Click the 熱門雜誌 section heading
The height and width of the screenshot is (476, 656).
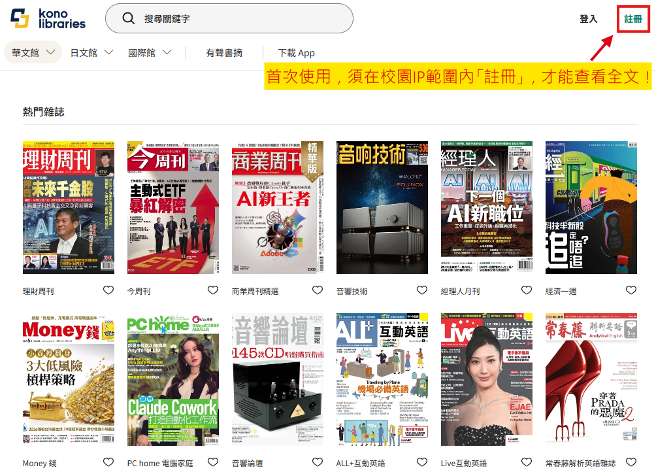click(x=44, y=112)
